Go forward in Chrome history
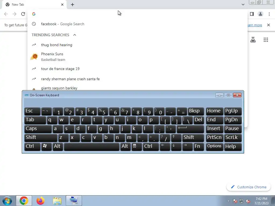The width and height of the screenshot is (275, 206). pos(15,14)
